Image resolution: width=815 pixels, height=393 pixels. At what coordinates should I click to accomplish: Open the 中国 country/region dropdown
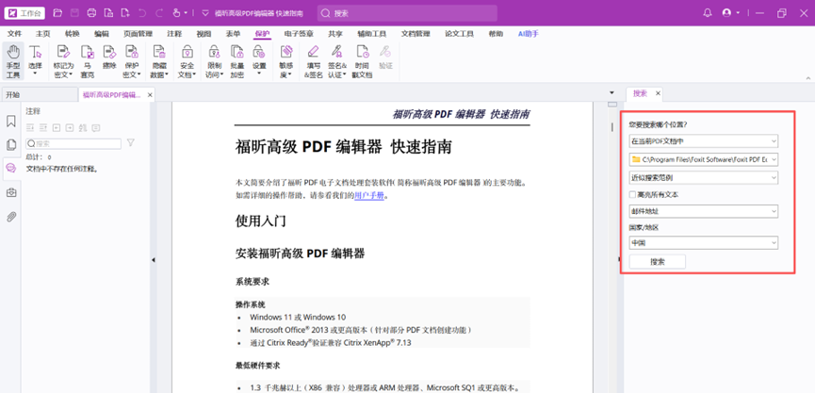point(704,243)
